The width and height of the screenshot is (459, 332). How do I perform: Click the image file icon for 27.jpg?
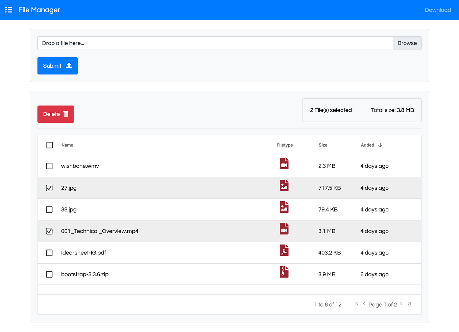[x=284, y=185]
